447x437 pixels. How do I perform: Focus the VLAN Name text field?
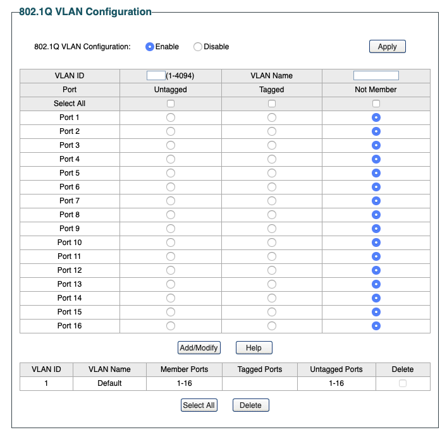point(376,76)
